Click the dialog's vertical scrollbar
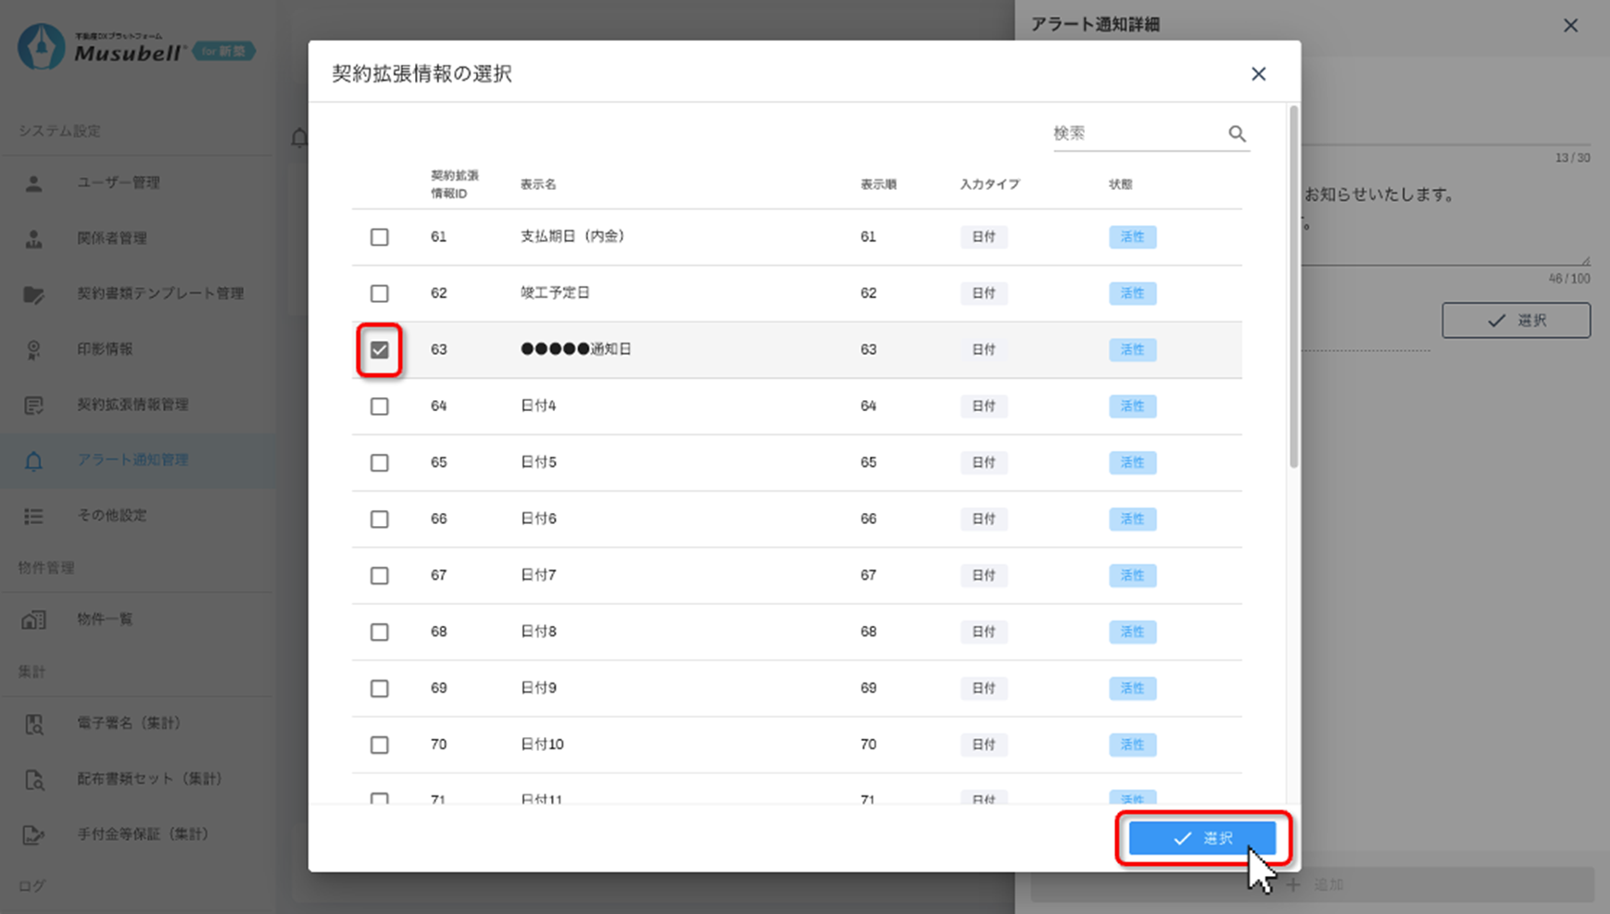 tap(1293, 287)
